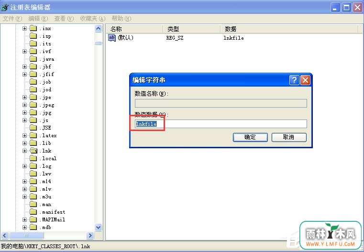Select the .jfif tree label

tap(47, 74)
